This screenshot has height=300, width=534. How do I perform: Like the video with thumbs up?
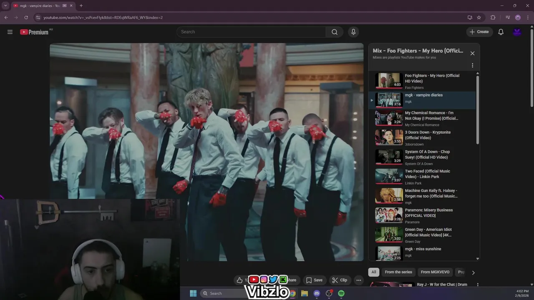[x=239, y=280]
